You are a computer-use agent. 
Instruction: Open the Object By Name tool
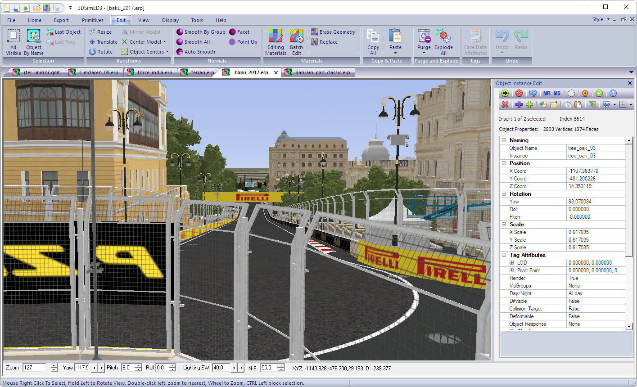[34, 42]
